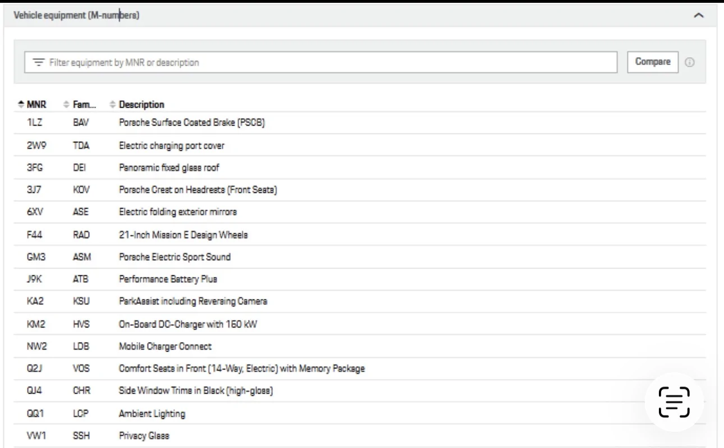
Task: Select the HVS family code cell
Action: (x=81, y=324)
